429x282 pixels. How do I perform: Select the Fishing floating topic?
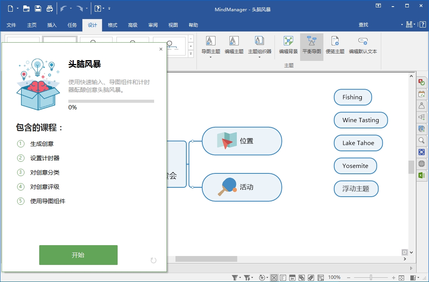[353, 97]
